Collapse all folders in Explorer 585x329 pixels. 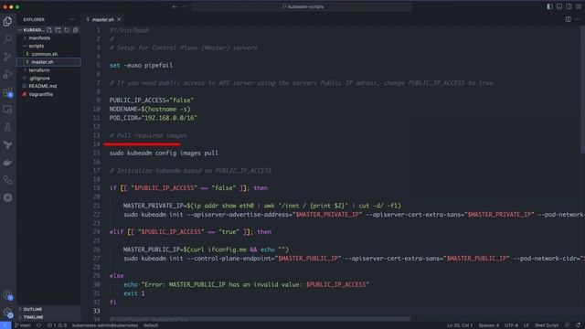(x=76, y=30)
